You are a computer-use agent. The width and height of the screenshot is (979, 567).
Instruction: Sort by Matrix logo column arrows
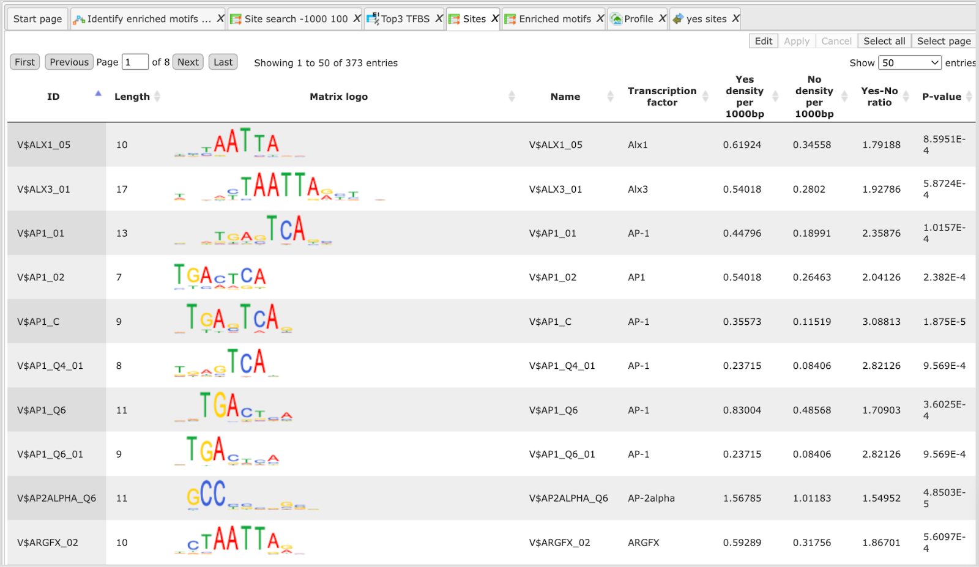click(512, 96)
